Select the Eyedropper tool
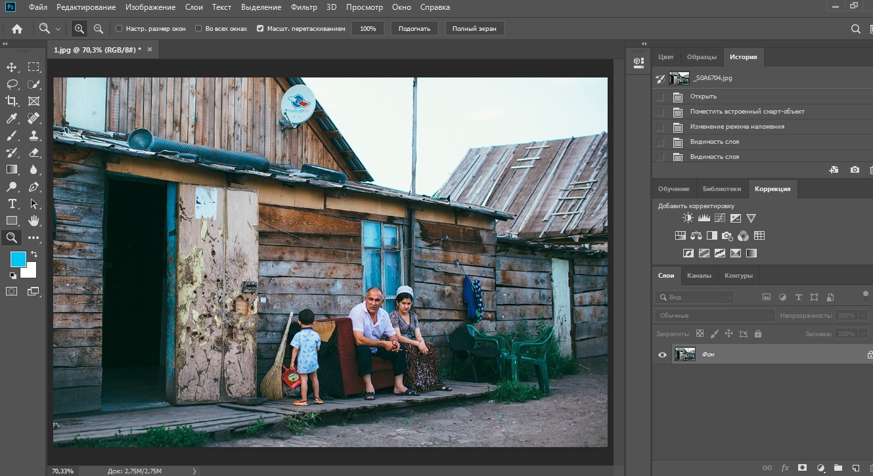Image resolution: width=873 pixels, height=476 pixels. (x=12, y=118)
